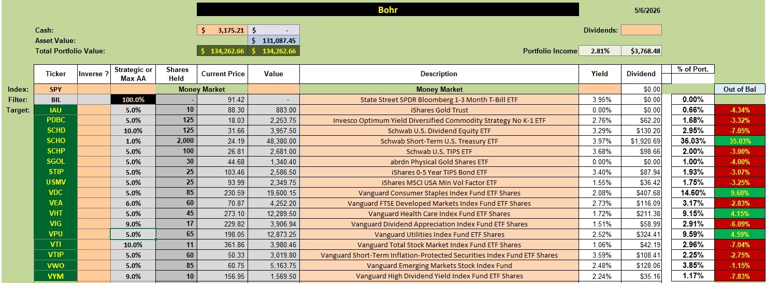Click the % of Port. header
The image size is (766, 283).
[x=692, y=69]
